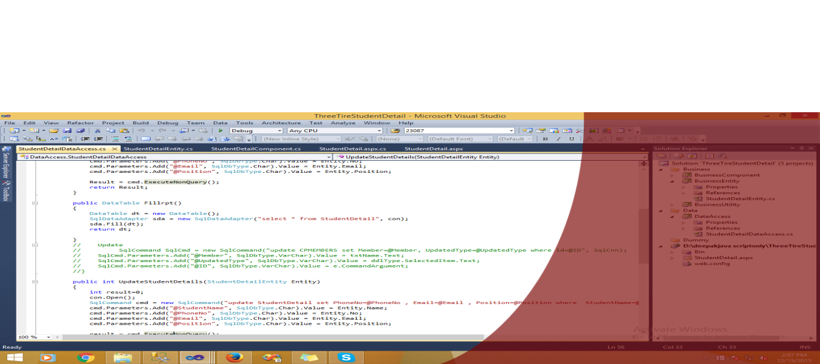820x364 pixels.
Task: Click the Cut scissors toolbar icon
Action: pyautogui.click(x=97, y=130)
